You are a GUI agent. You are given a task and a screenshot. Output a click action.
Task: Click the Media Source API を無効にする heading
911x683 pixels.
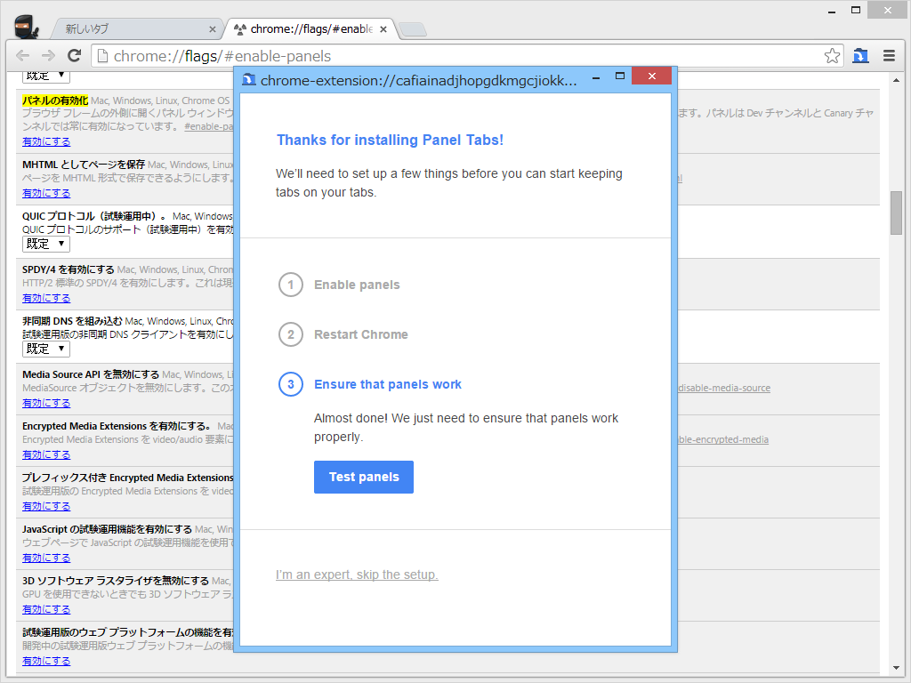tap(91, 374)
